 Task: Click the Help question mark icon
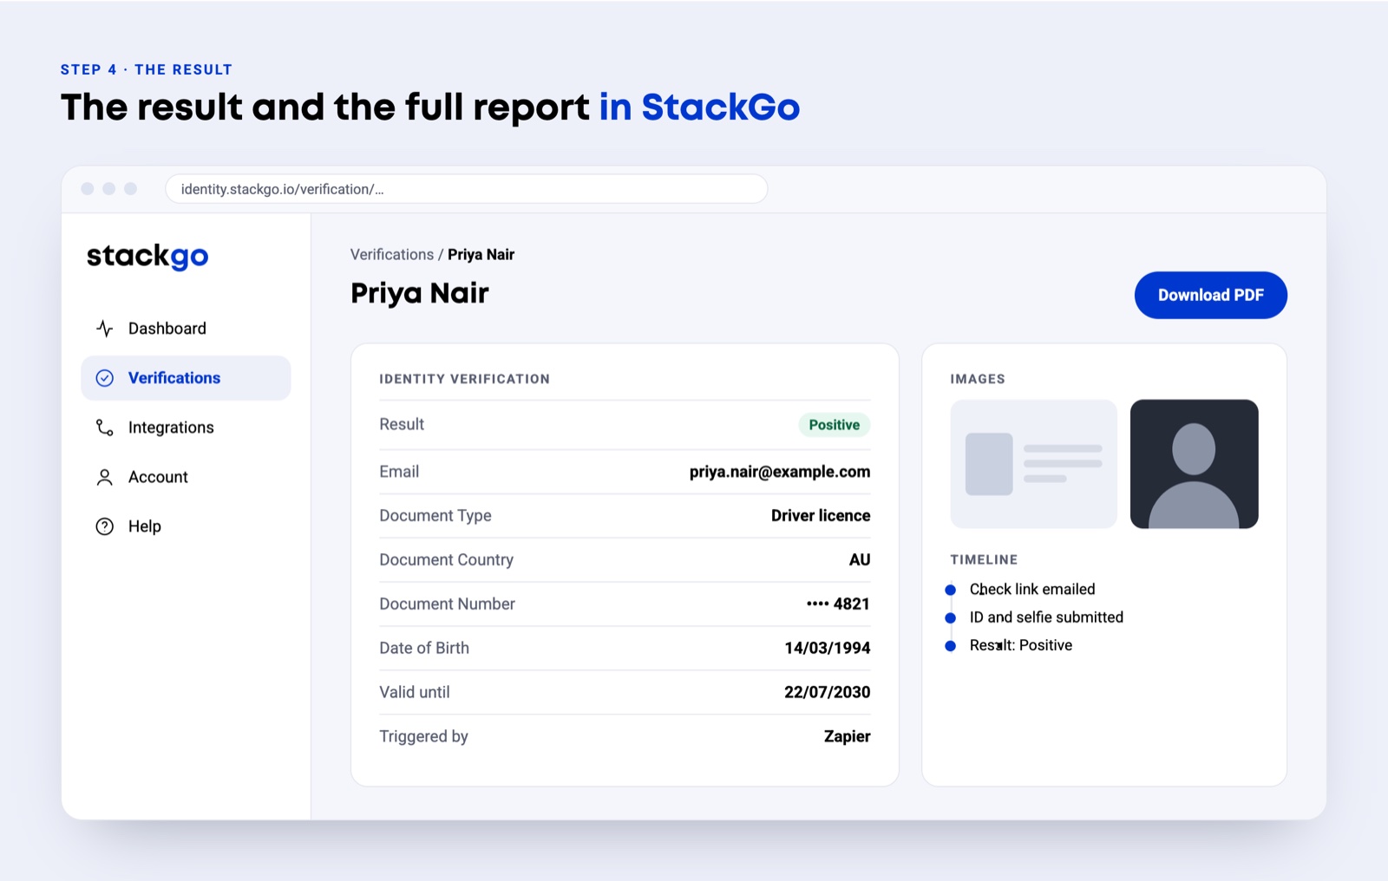point(104,526)
